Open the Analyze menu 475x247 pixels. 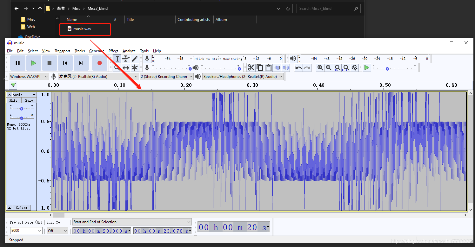point(129,51)
